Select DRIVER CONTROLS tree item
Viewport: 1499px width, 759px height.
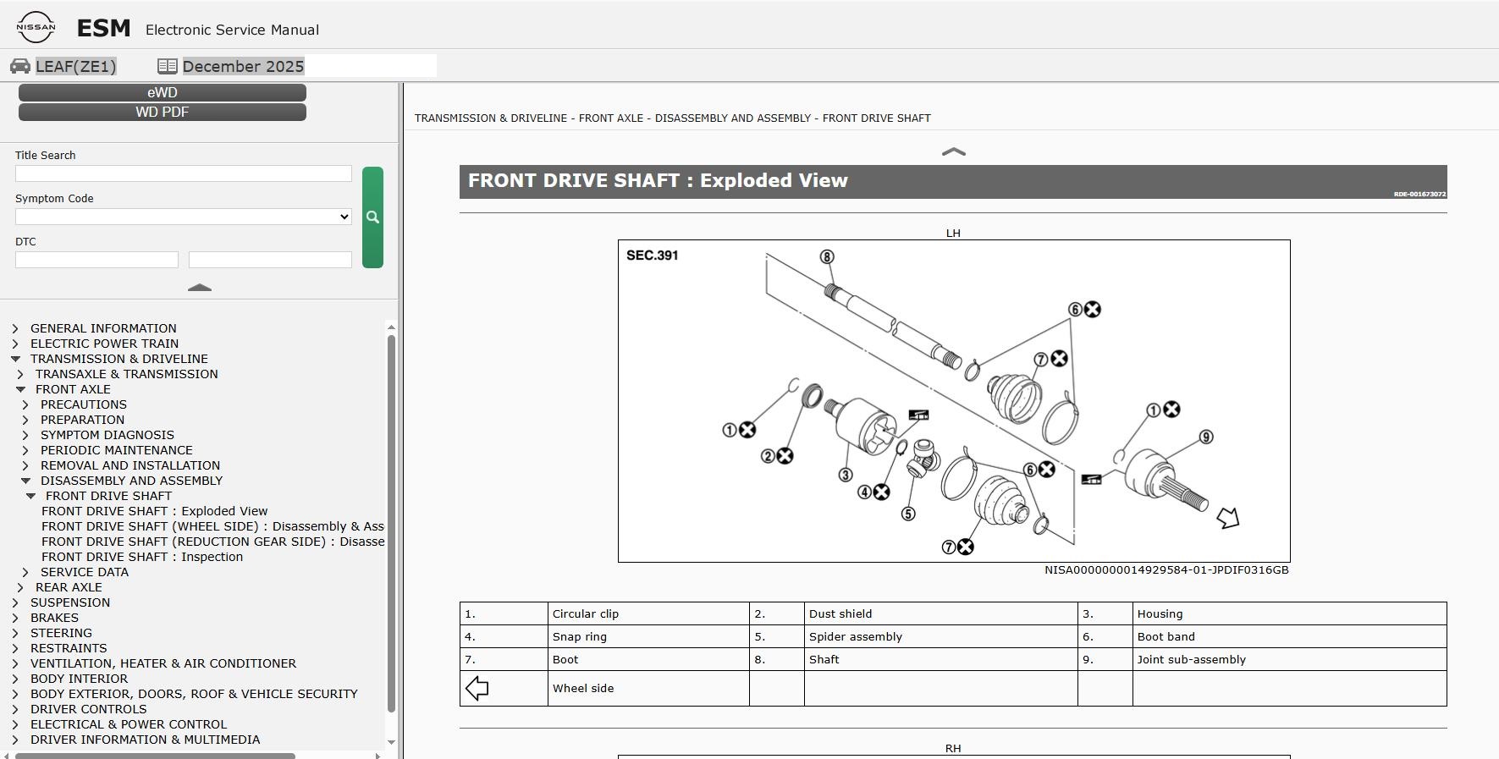click(88, 709)
